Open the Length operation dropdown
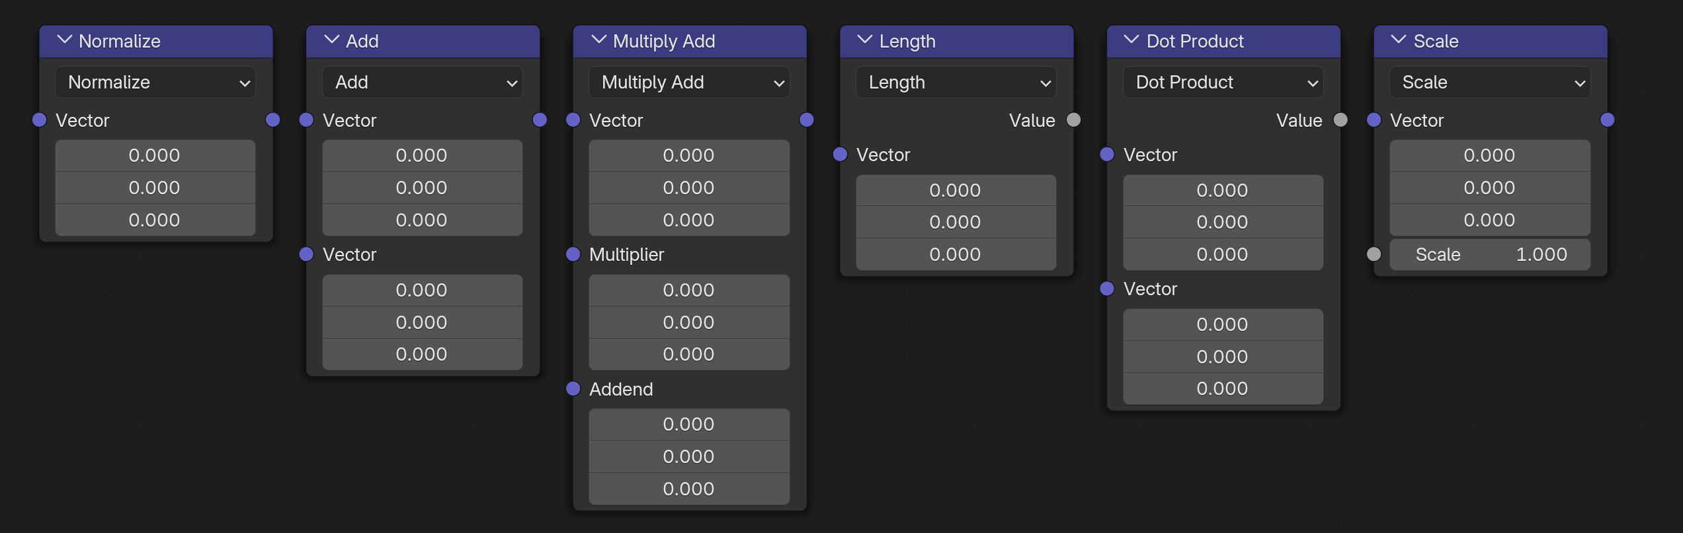Viewport: 1683px width, 533px height. pyautogui.click(x=956, y=83)
